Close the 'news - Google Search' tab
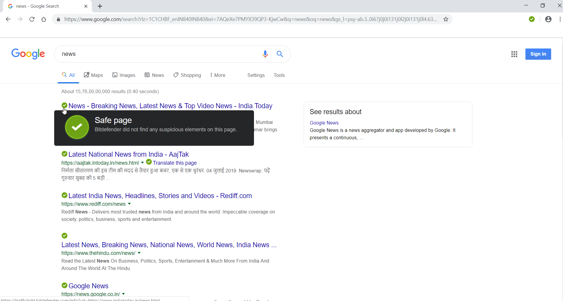The width and height of the screenshot is (563, 301). coord(86,6)
